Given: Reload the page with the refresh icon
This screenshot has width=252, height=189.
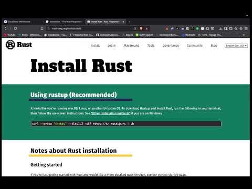Looking at the screenshot, I should pyautogui.click(x=15, y=28).
